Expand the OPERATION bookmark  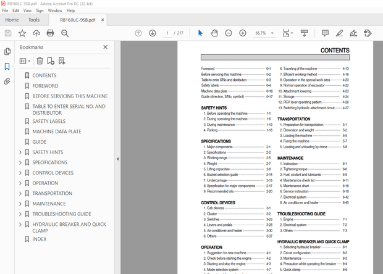click(x=20, y=183)
